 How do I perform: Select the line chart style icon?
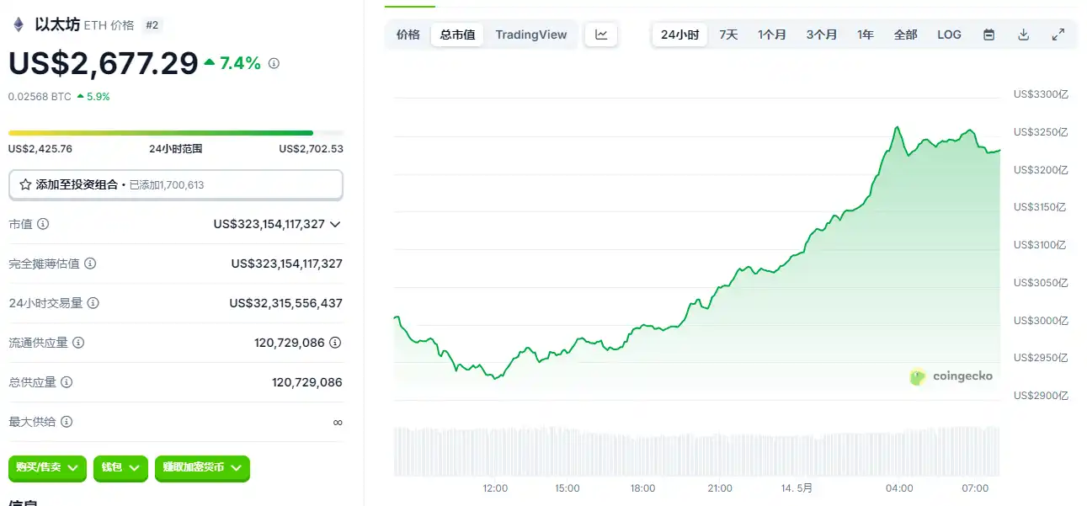[x=601, y=34]
